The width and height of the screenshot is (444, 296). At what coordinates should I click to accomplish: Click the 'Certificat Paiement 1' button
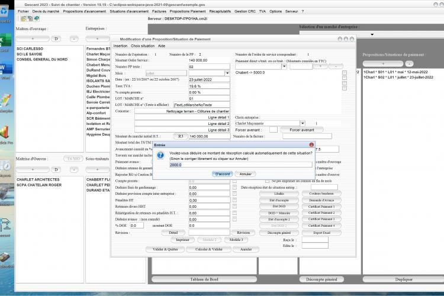[321, 207]
